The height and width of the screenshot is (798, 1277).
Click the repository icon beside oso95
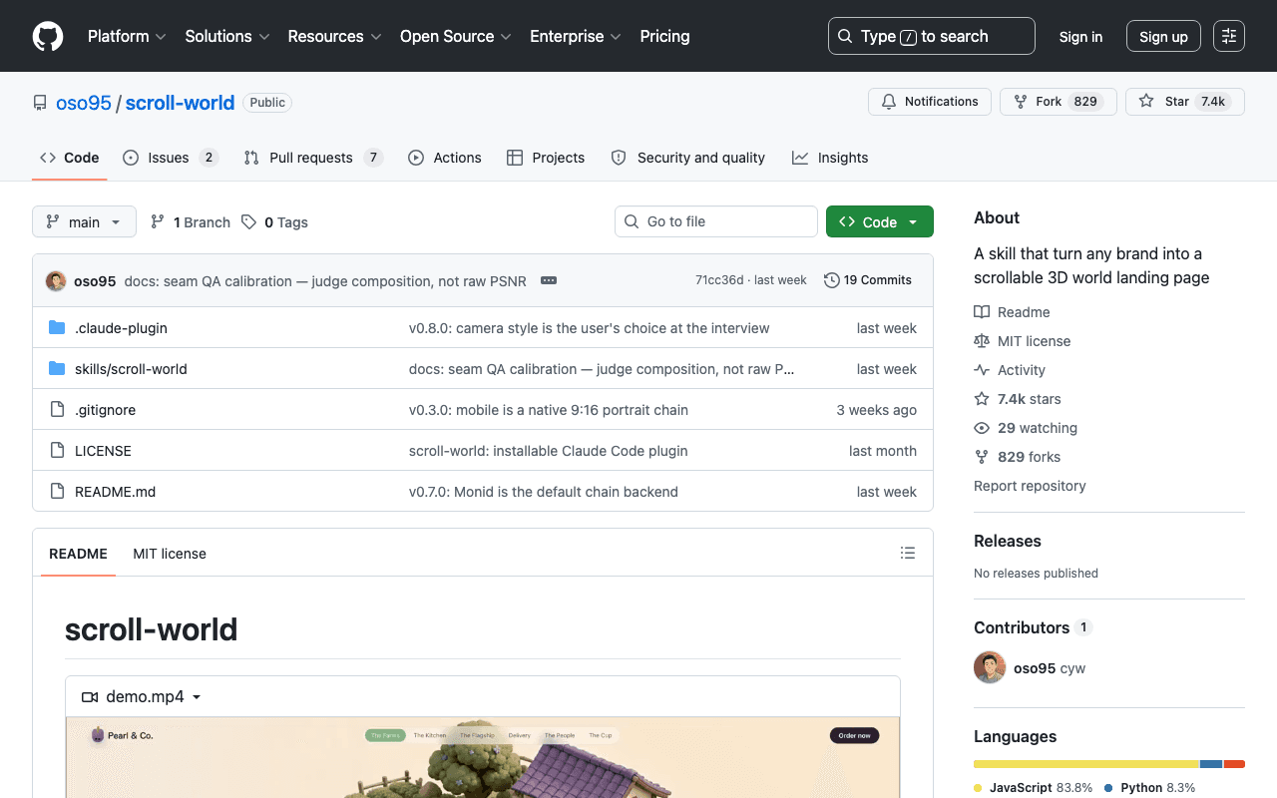click(x=40, y=103)
